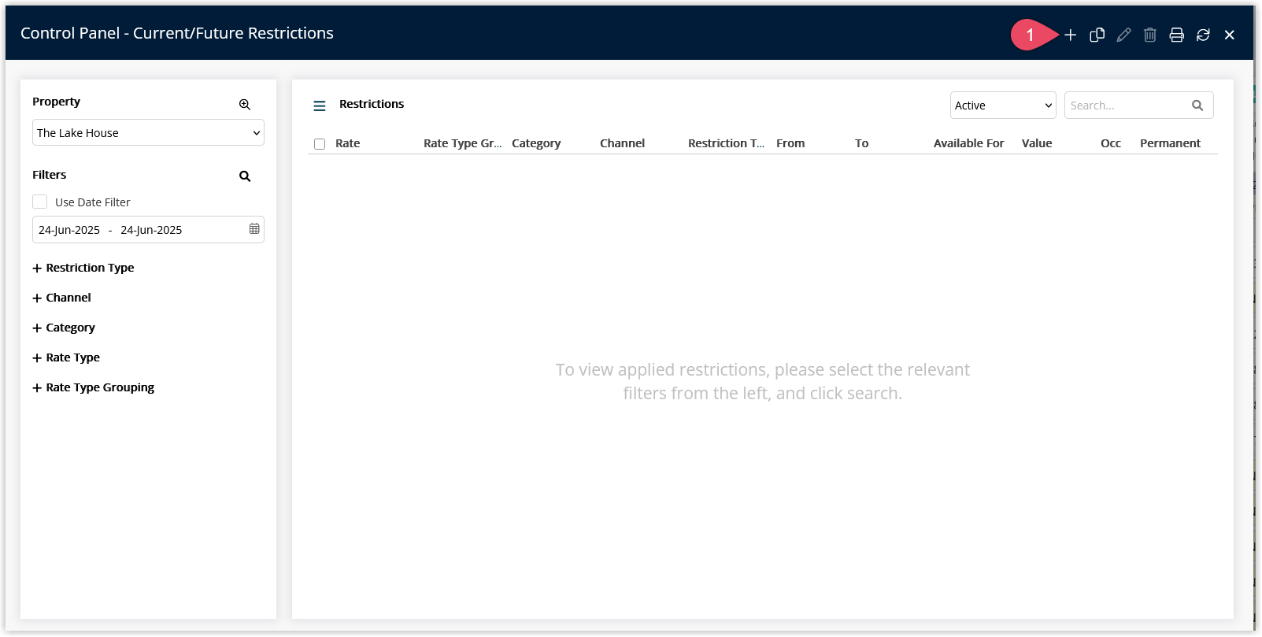The height and width of the screenshot is (637, 1262).
Task: Click the plus icon to add a restriction
Action: pyautogui.click(x=1070, y=35)
